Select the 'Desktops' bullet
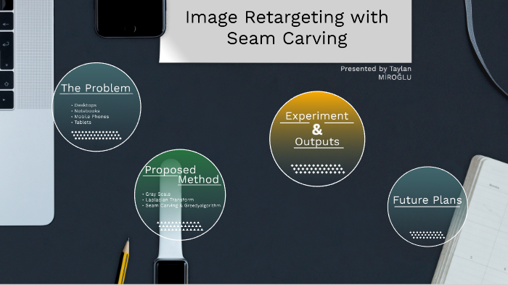This screenshot has width=508, height=285. (x=85, y=105)
